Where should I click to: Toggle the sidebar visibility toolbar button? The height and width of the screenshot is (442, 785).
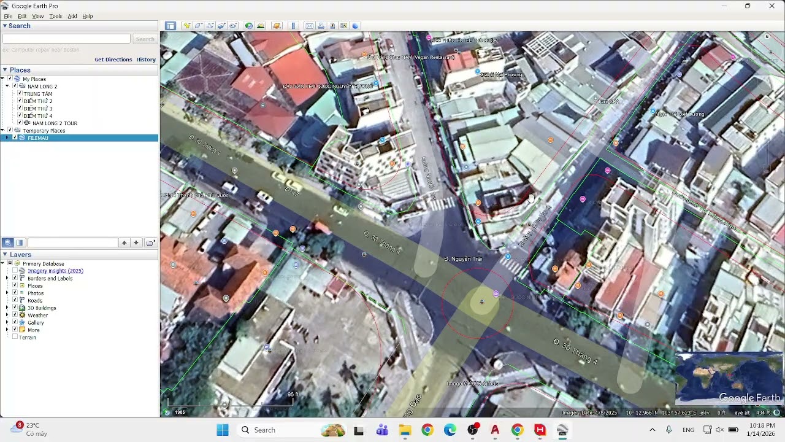170,26
